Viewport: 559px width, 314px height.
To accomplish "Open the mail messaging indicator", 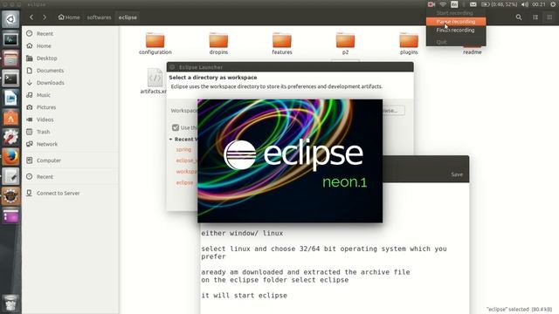I will (x=473, y=4).
